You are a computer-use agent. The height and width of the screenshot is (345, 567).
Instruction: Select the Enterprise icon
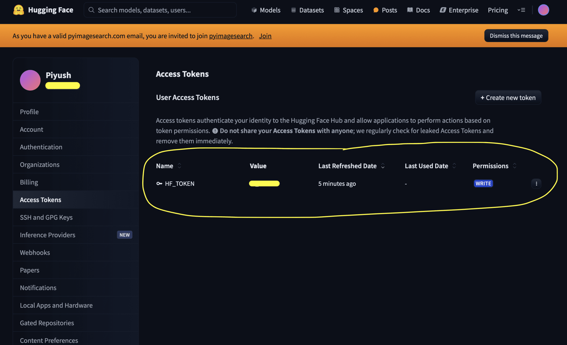[442, 10]
